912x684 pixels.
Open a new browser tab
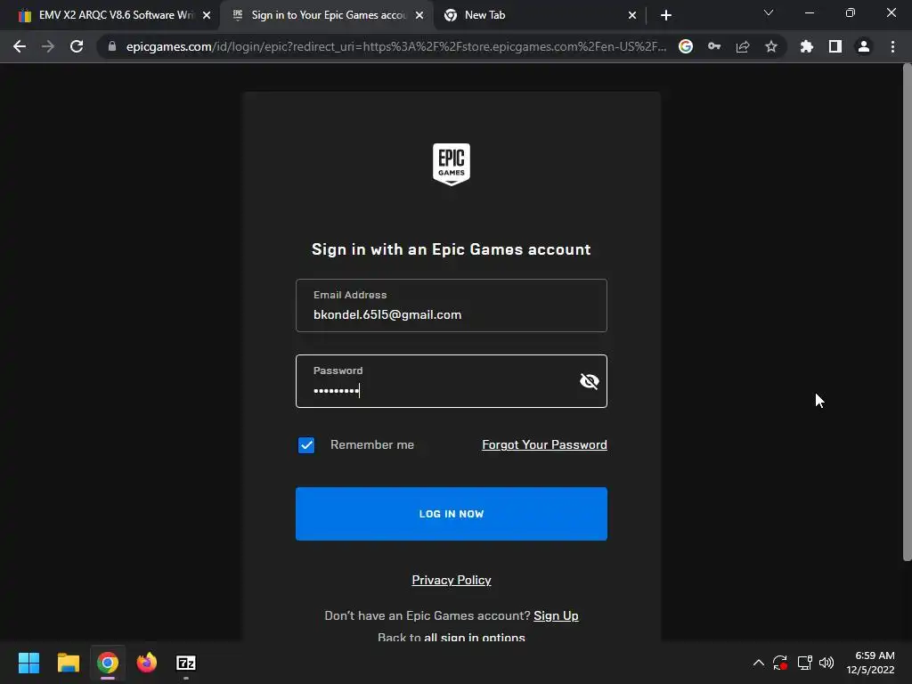point(666,15)
